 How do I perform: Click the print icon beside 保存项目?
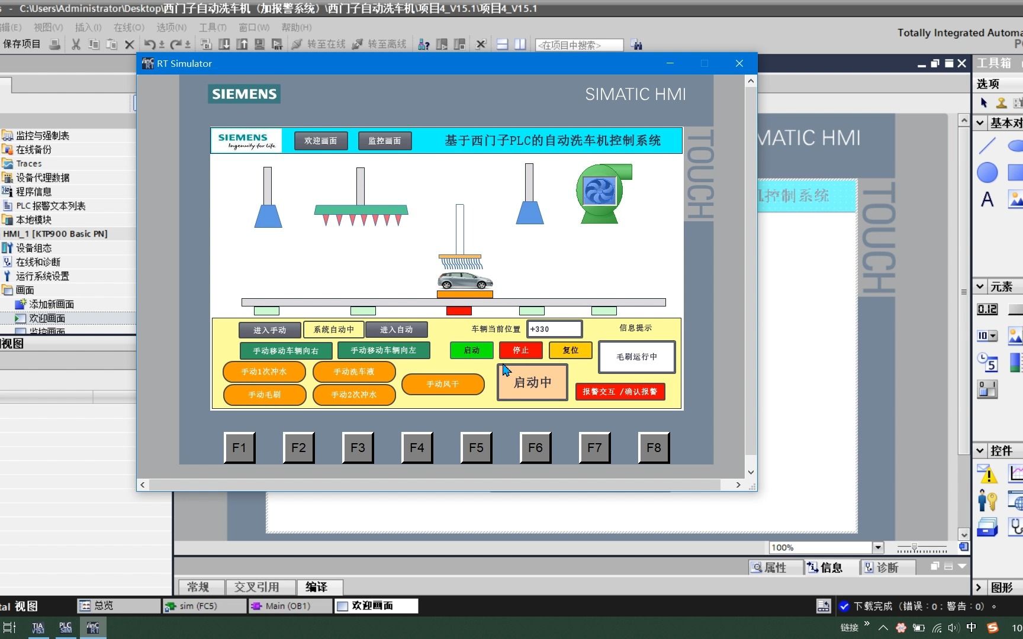click(54, 44)
